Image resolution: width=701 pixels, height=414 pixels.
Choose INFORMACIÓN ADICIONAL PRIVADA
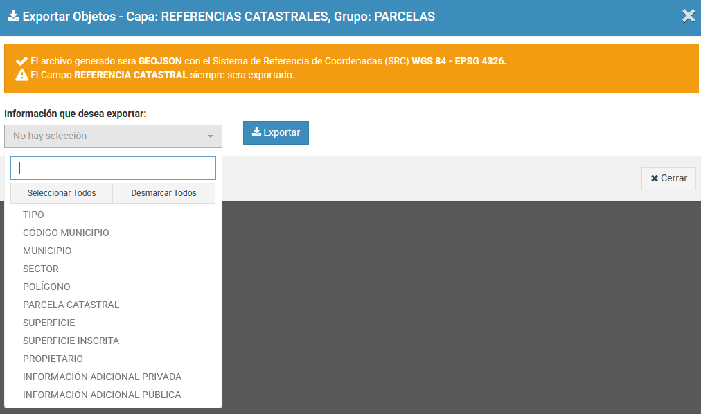click(102, 377)
